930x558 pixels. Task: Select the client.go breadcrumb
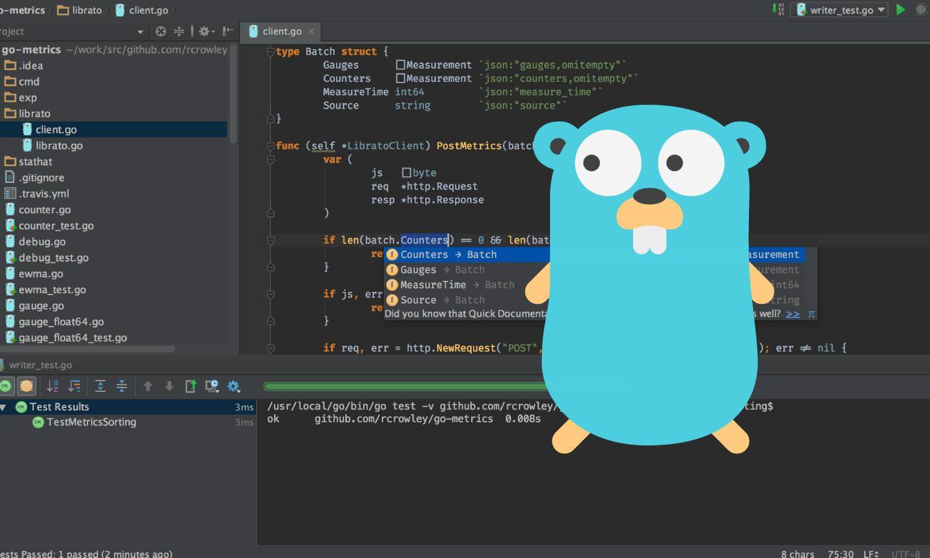(x=142, y=10)
